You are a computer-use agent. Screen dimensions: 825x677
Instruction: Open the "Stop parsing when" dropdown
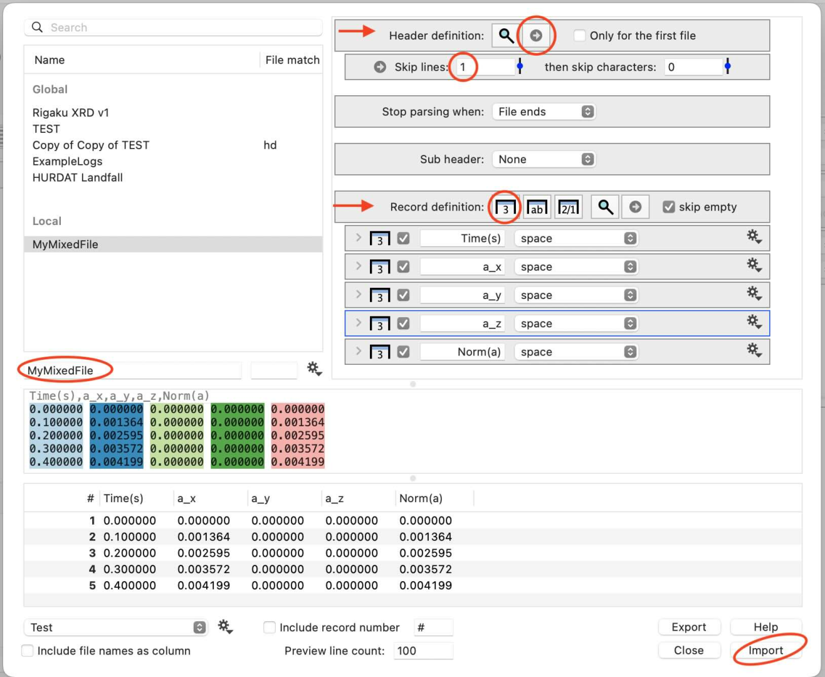[543, 112]
